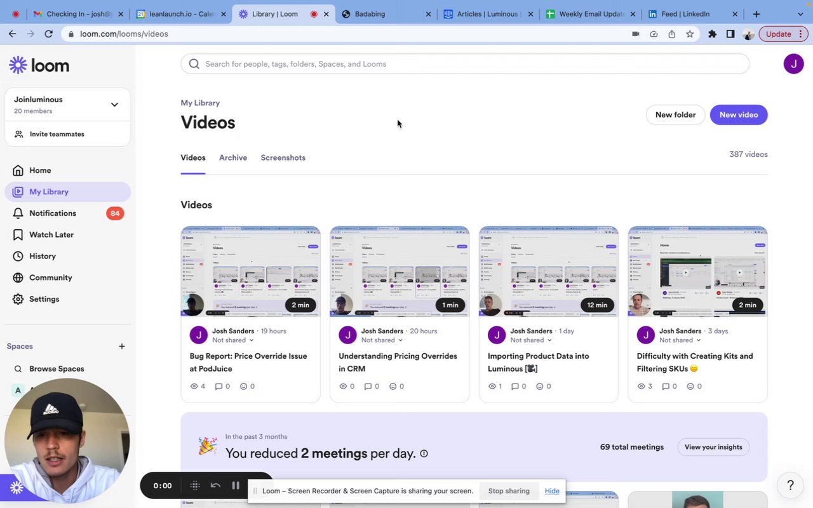This screenshot has height=508, width=813.
Task: Click the Loom flower button by the camera bubble
Action: click(17, 488)
